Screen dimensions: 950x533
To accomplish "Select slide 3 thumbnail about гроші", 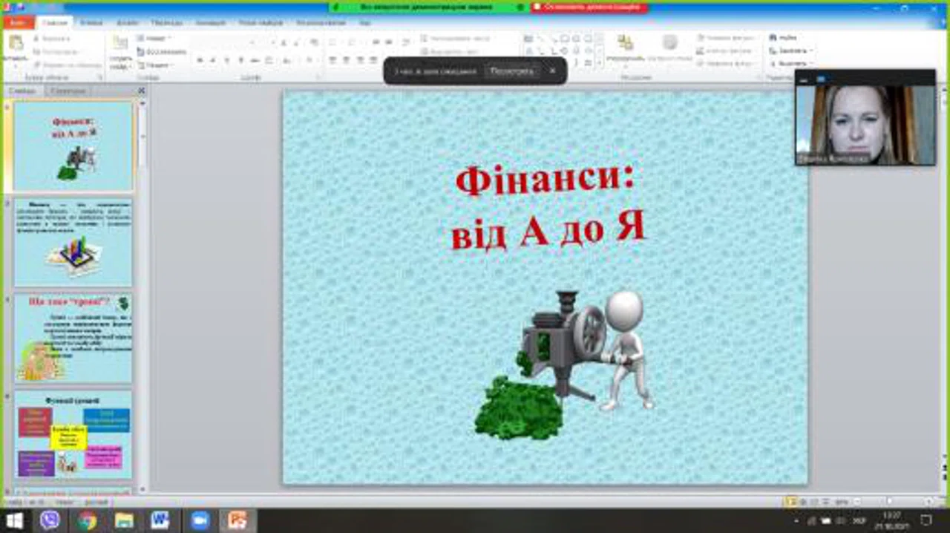I will 73,339.
